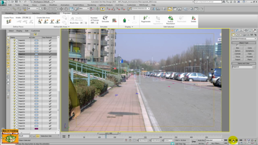The width and height of the screenshot is (258, 145).
Task: Click the save file icon in title bar
Action: [x=16, y=2]
